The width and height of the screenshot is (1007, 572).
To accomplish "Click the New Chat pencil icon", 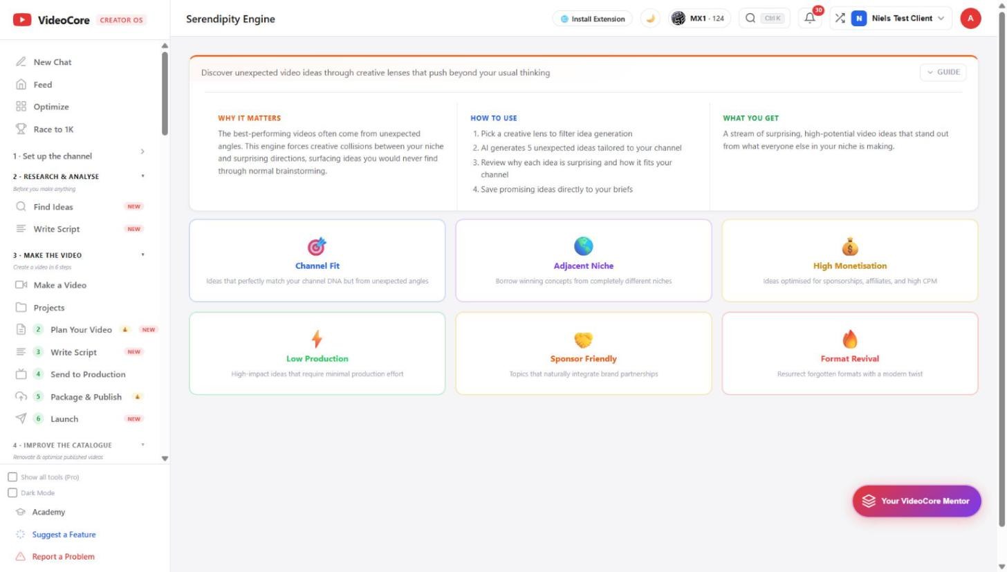I will pos(21,62).
